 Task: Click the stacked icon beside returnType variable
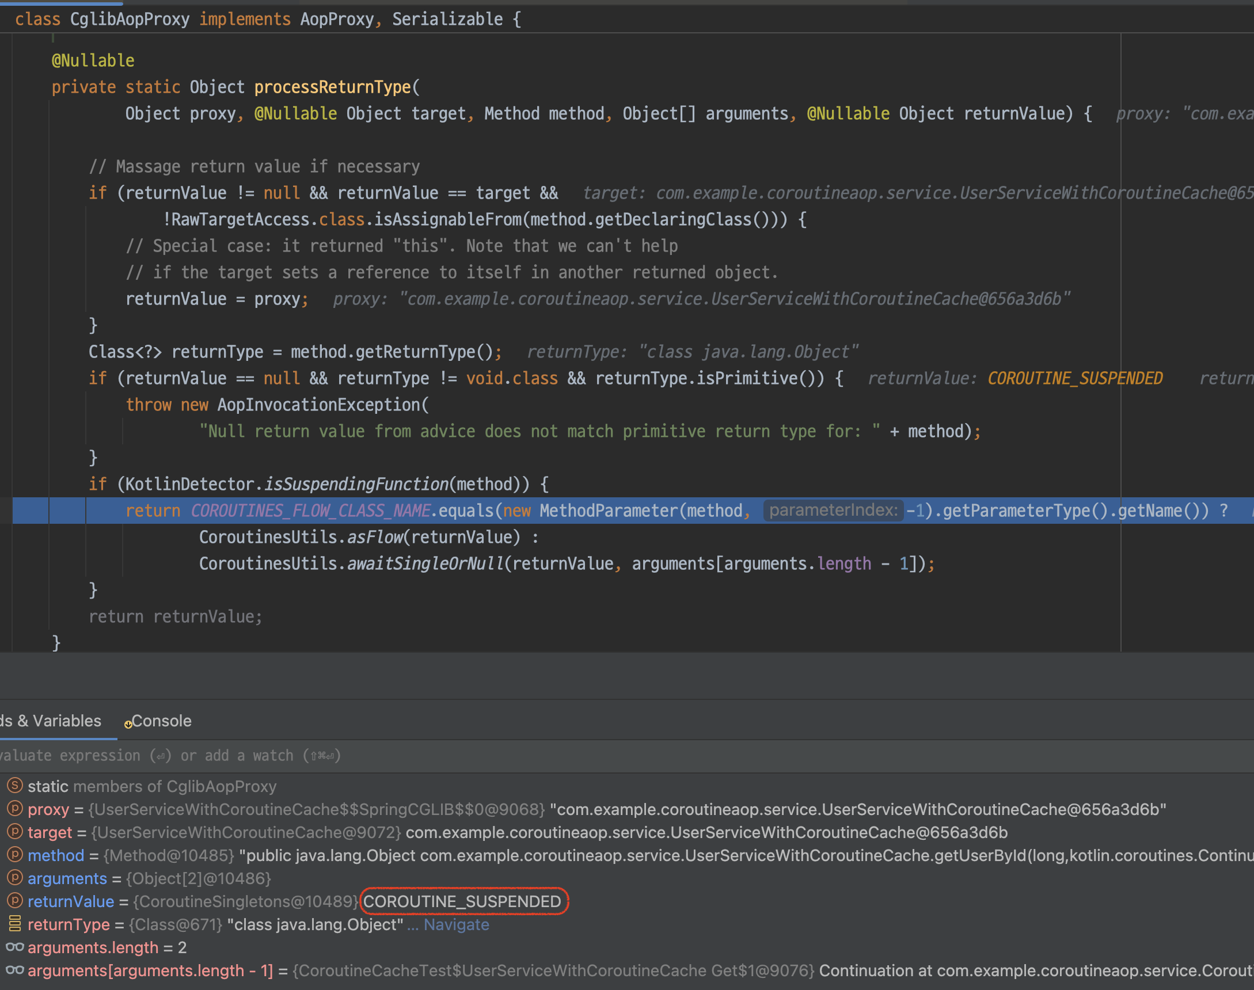point(14,923)
